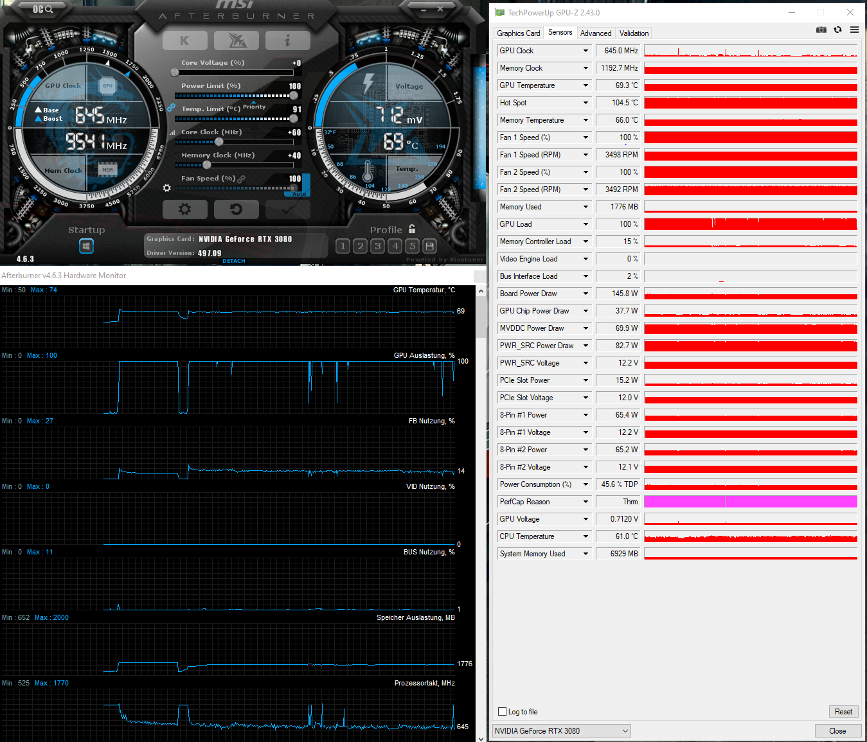Image resolution: width=867 pixels, height=742 pixels.
Task: Click the Power Consumption 45.6 % TDP value
Action: [x=618, y=484]
